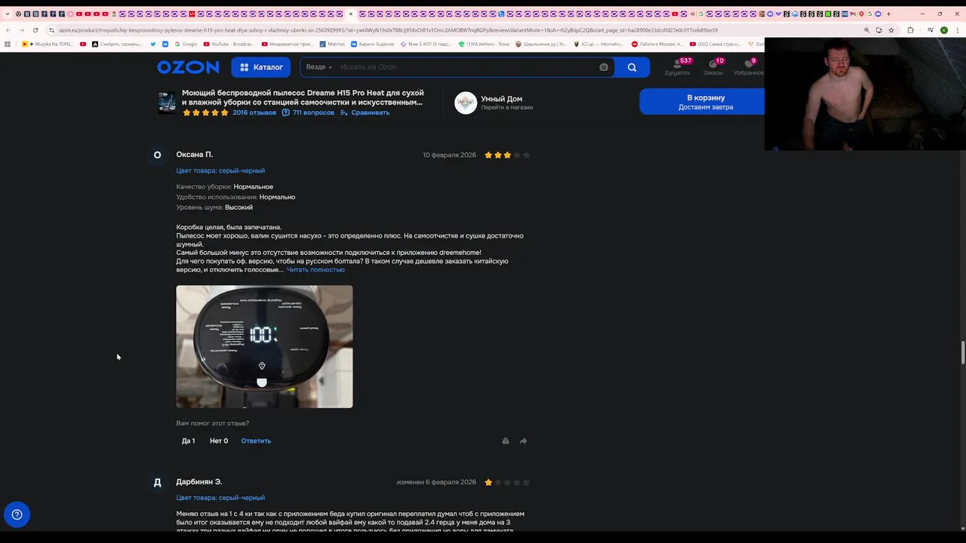966x543 pixels.
Task: Reply to Оксана's review with Ответить
Action: [256, 440]
